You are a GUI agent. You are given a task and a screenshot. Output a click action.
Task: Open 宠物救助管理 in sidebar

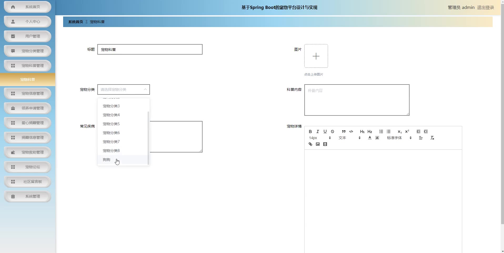click(28, 152)
